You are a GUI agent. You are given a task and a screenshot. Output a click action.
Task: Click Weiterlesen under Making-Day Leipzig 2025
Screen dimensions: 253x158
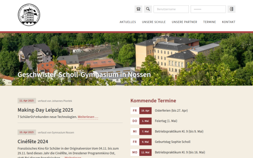[x=88, y=117]
